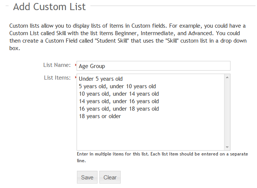
Task: Click the line '14 years old, under 16 years old'
Action: 119,101
